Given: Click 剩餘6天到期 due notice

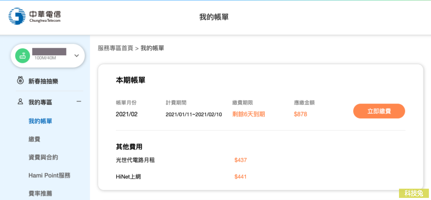Looking at the screenshot, I should tap(249, 114).
